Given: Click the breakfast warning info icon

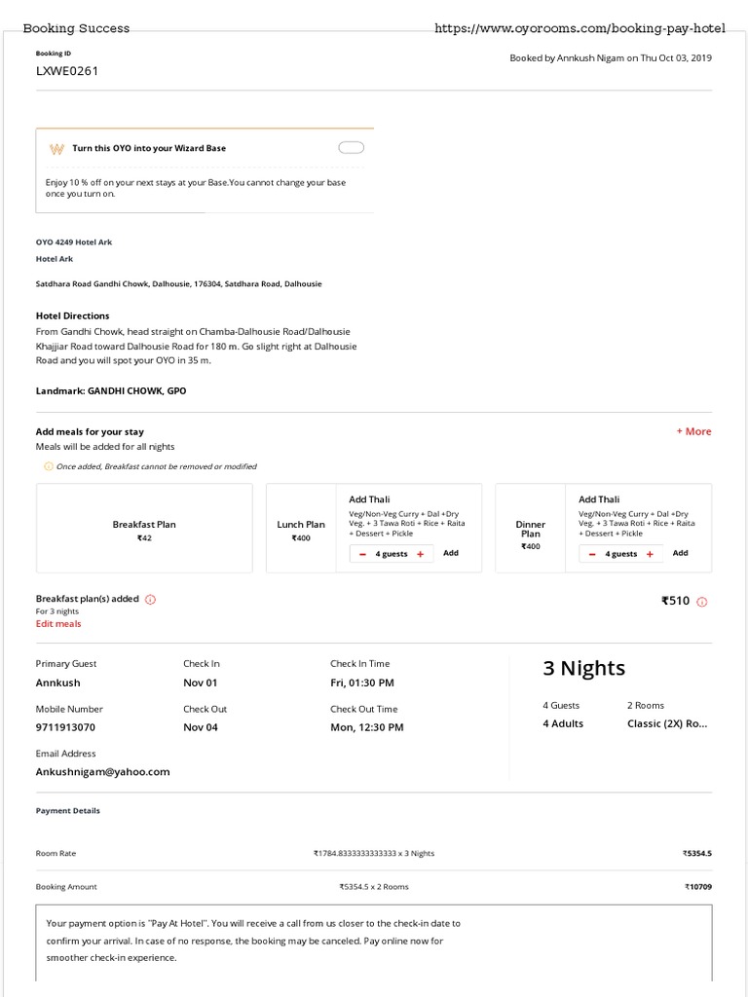Looking at the screenshot, I should tap(49, 466).
